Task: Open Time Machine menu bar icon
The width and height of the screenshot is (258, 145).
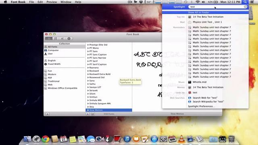Action: click(185, 2)
